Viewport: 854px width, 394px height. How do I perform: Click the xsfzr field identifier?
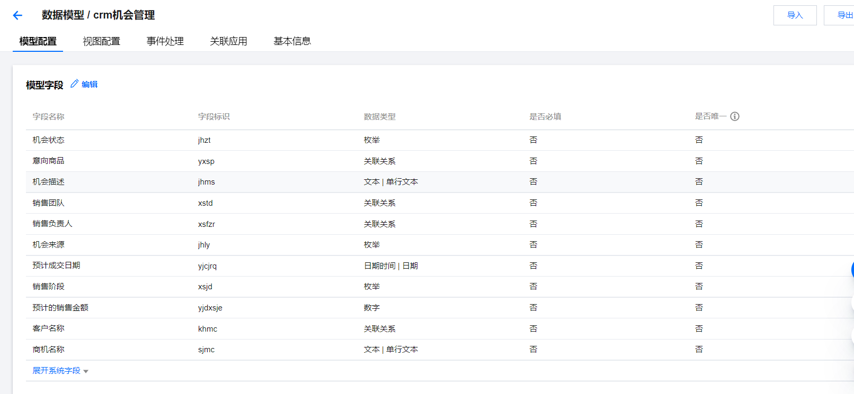click(207, 224)
